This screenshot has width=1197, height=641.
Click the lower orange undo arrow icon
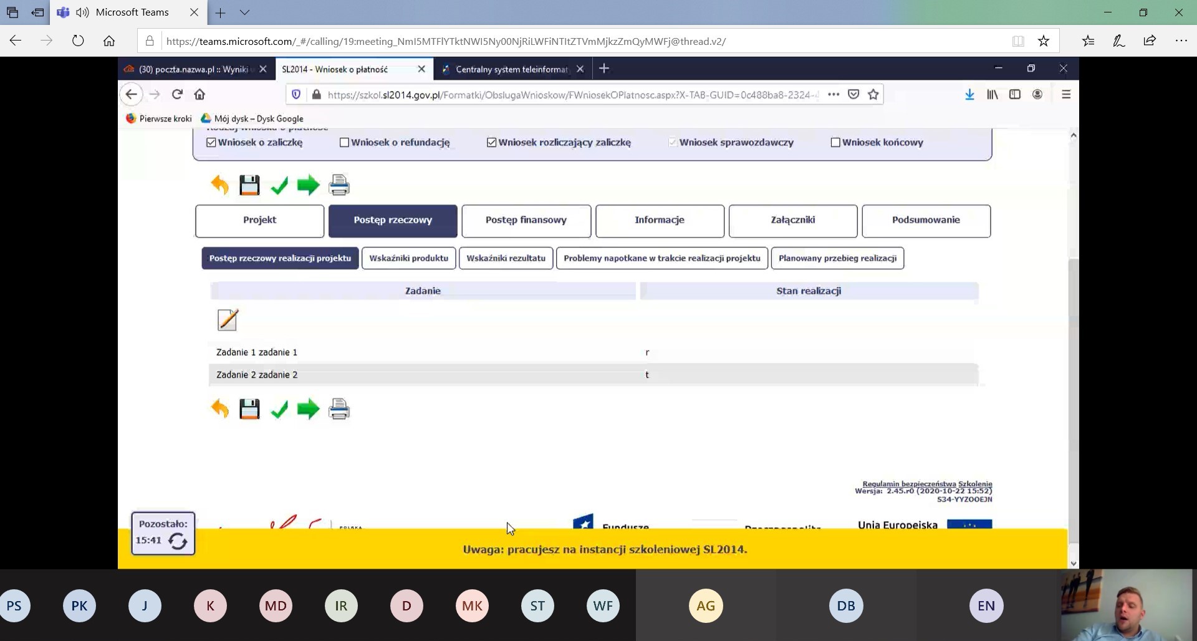(x=219, y=409)
